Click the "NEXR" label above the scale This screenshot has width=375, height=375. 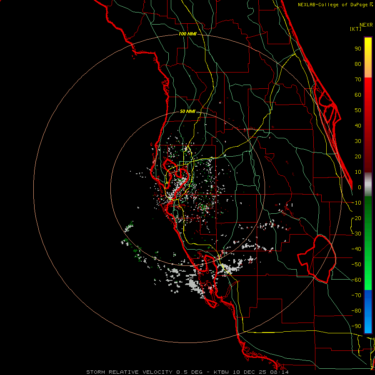pos(366,25)
